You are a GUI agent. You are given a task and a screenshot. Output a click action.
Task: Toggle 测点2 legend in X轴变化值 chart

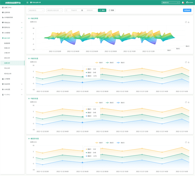[x=110, y=63]
